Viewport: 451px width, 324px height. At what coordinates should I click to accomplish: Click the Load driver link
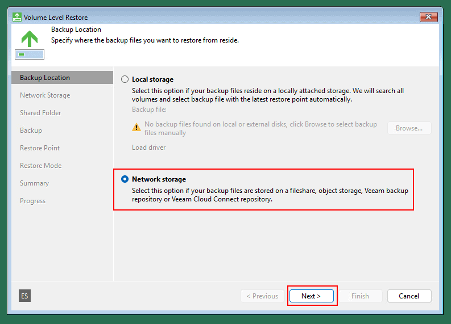click(x=149, y=148)
